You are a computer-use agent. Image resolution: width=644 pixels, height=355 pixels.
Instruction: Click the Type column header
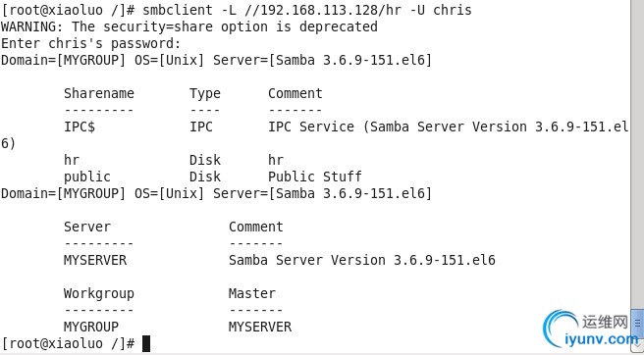click(x=205, y=93)
